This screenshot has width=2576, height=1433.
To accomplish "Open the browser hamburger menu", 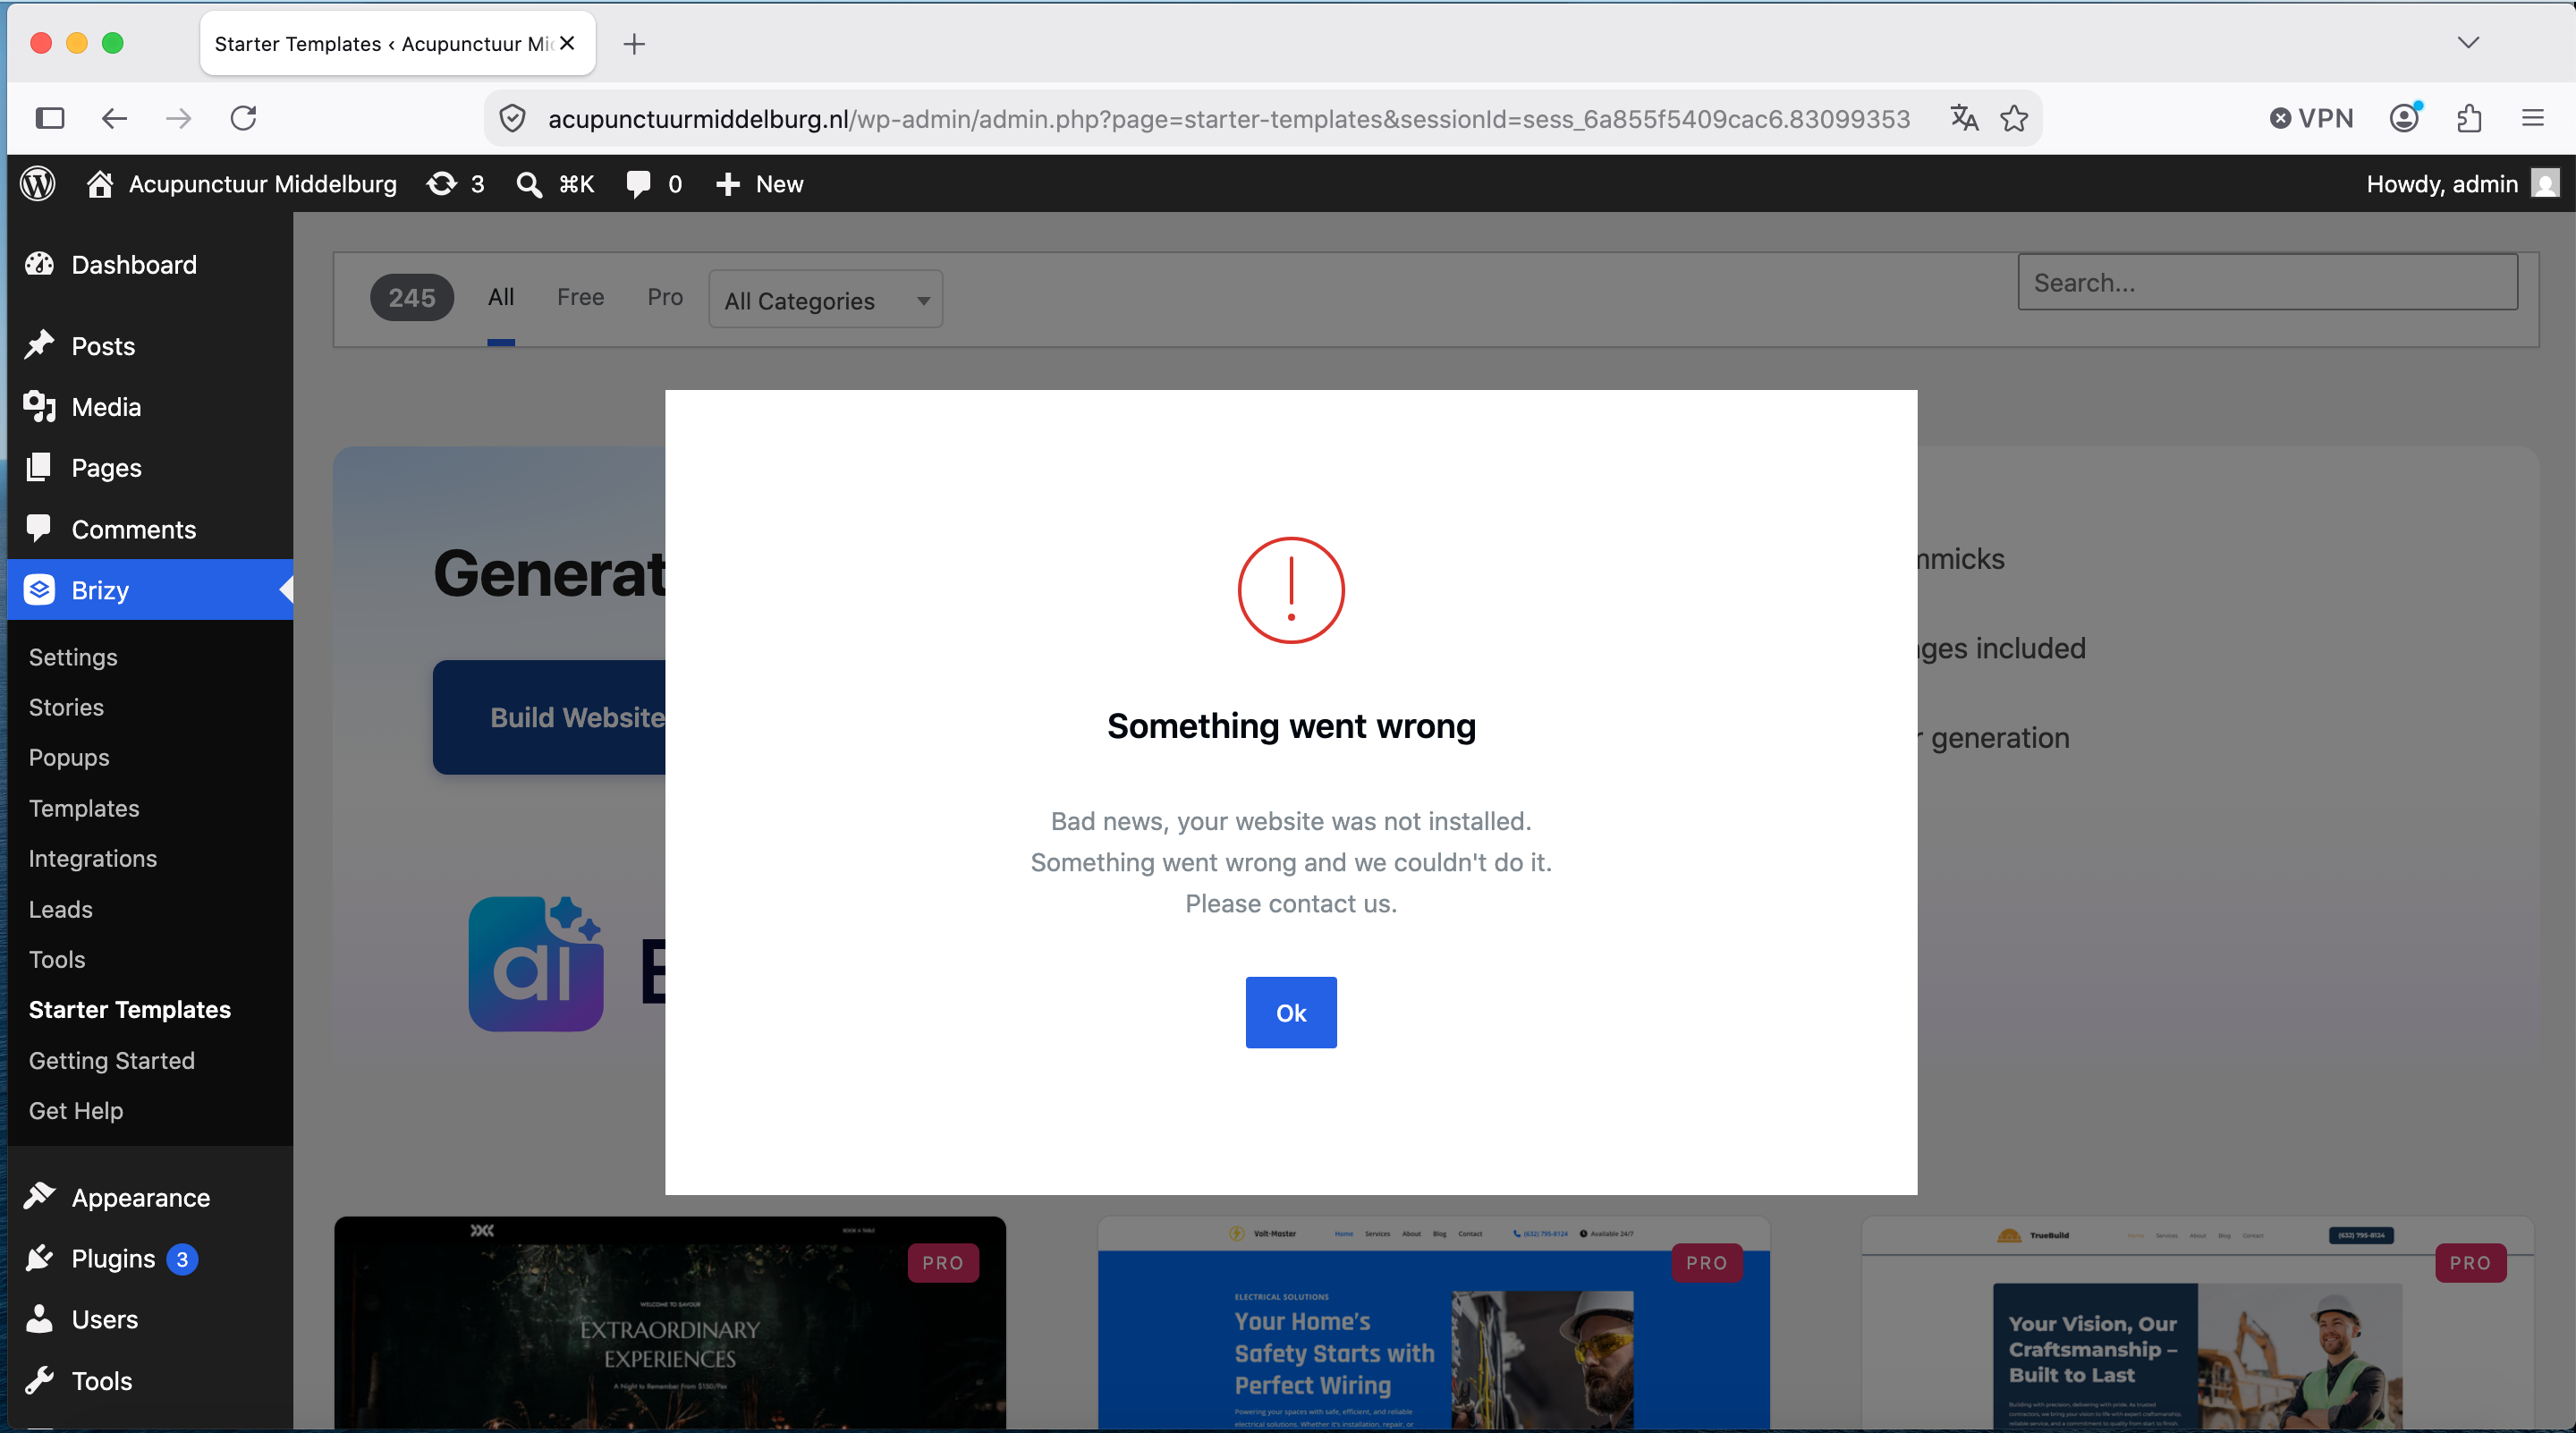I will pyautogui.click(x=2533, y=119).
